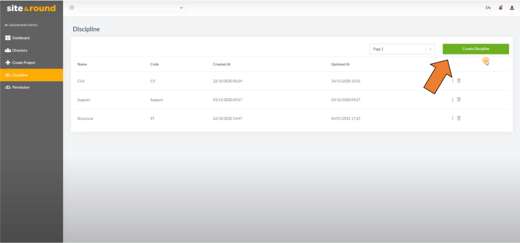Collapse the sidebar with the hamburger icon
The height and width of the screenshot is (243, 520).
[x=72, y=7]
